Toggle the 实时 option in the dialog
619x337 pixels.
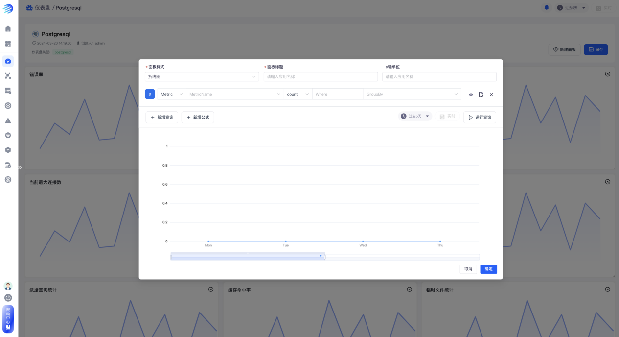pyautogui.click(x=447, y=117)
